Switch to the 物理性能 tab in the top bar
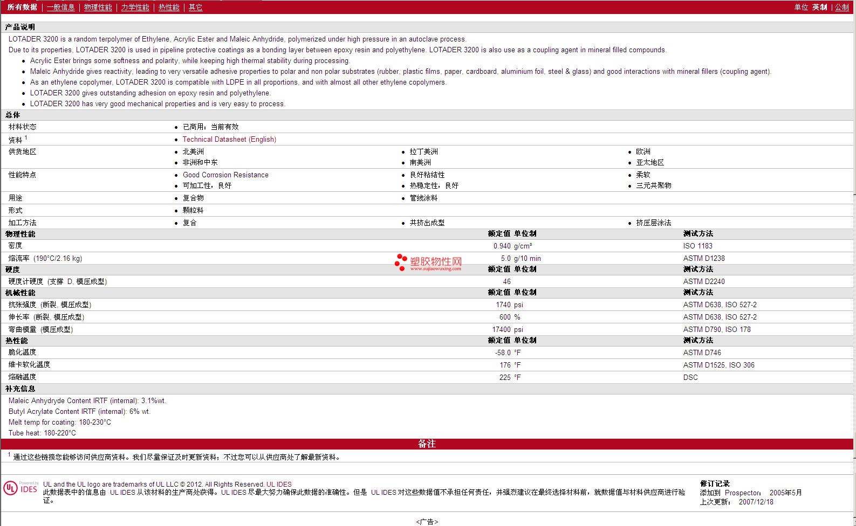856x526 pixels. pyautogui.click(x=98, y=8)
